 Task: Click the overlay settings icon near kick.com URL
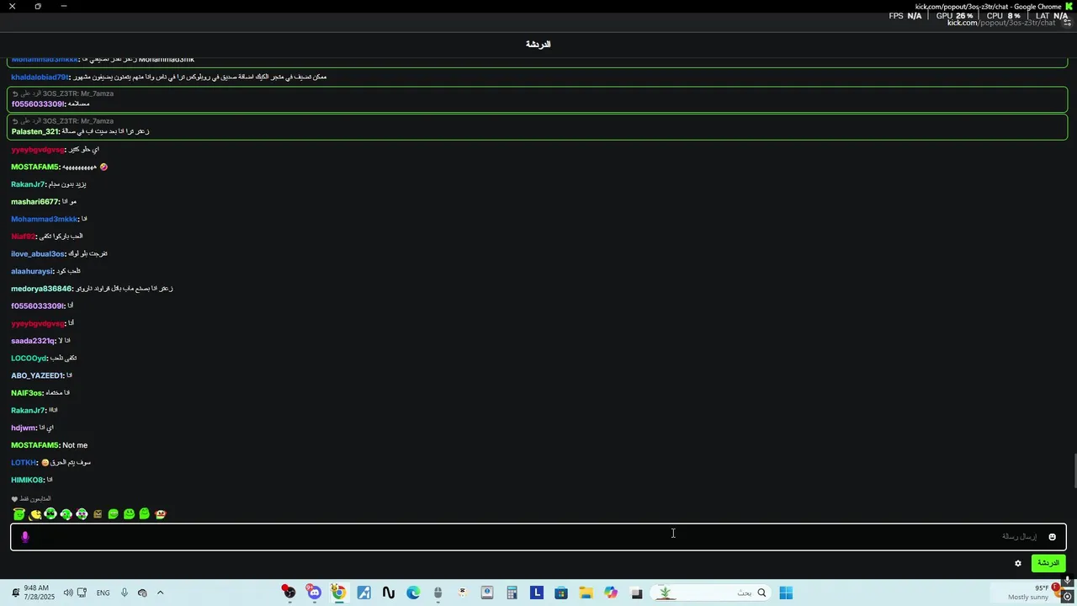pos(1068,23)
